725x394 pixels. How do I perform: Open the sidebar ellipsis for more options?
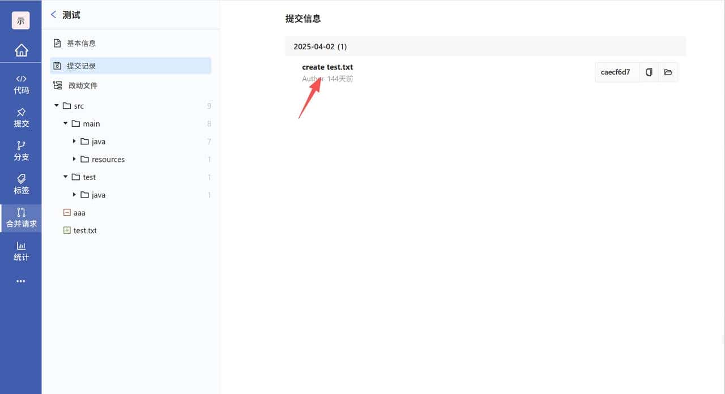click(x=21, y=281)
